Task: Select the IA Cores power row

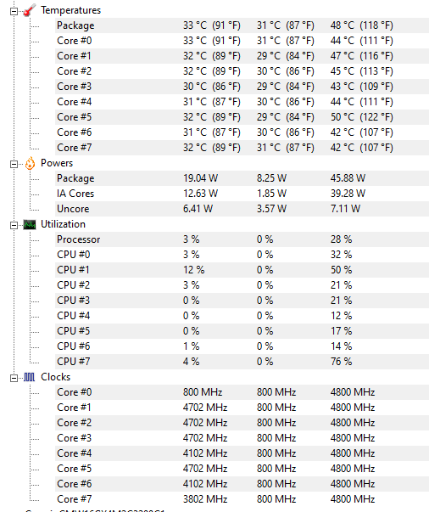Action: point(242,194)
